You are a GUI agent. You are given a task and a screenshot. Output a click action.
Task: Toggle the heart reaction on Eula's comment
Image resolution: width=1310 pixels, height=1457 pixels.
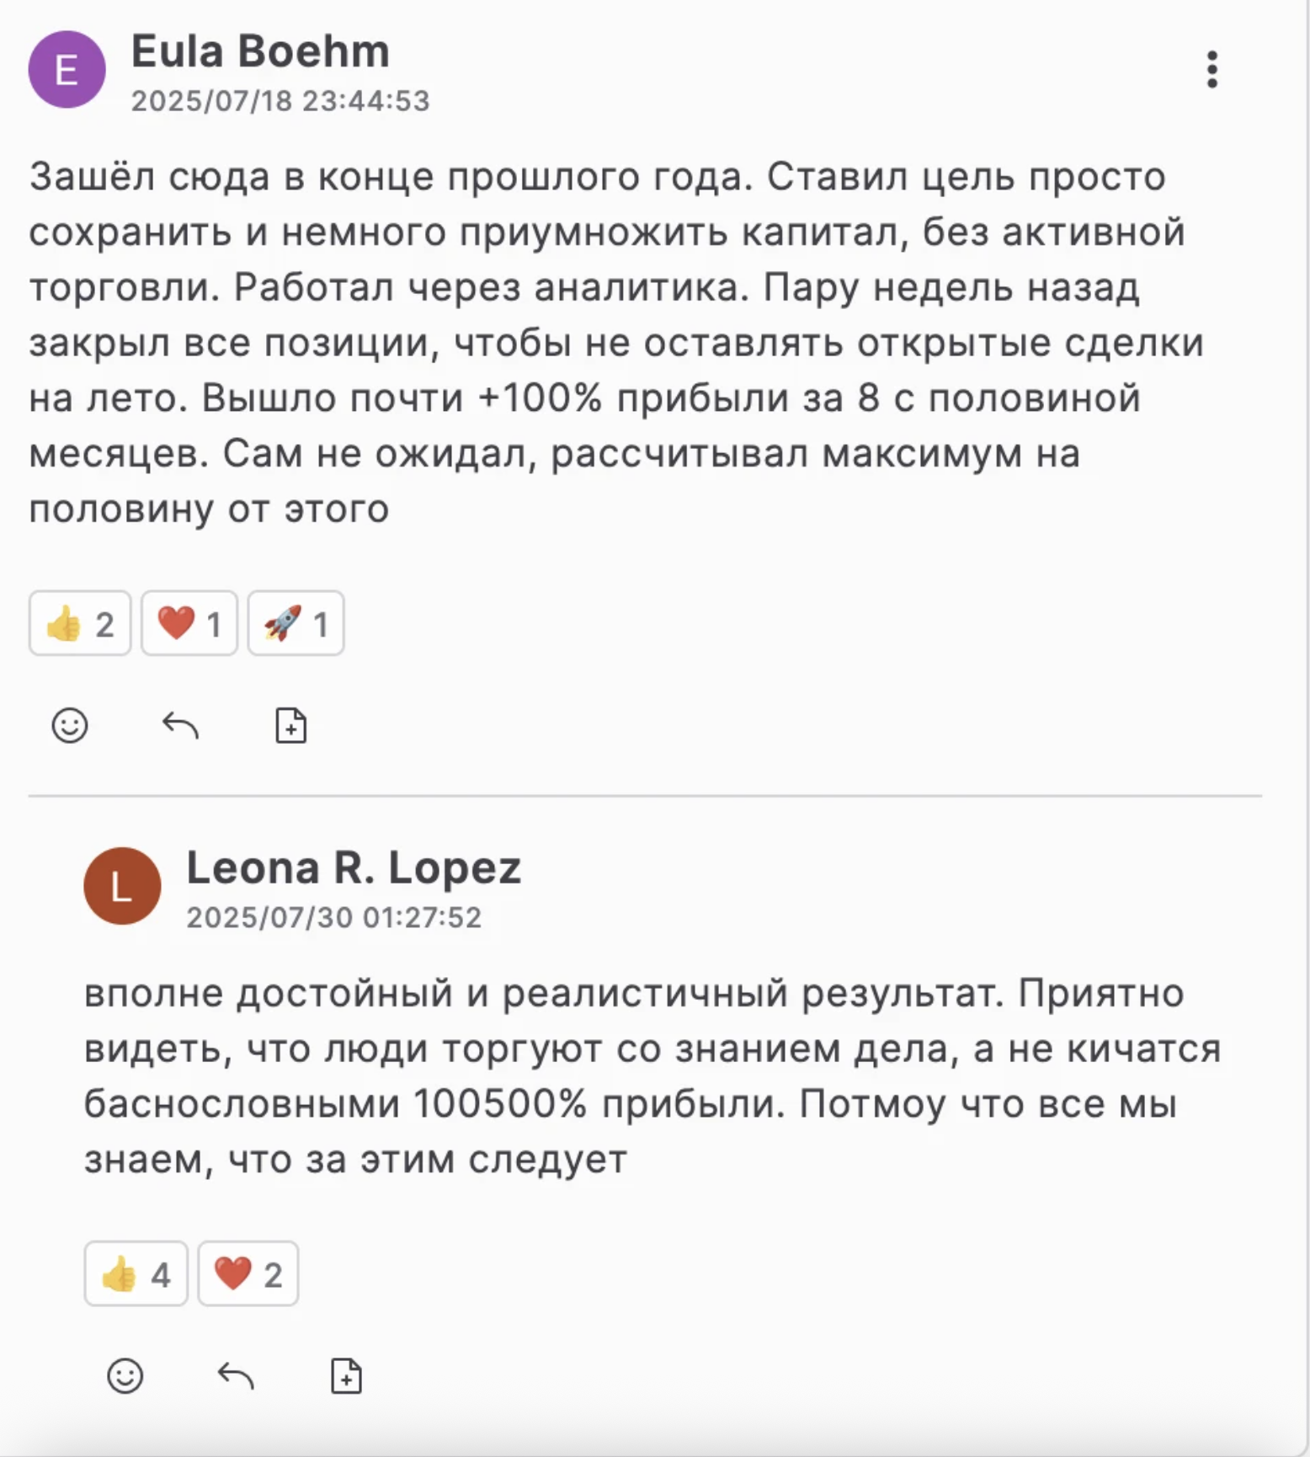click(189, 624)
